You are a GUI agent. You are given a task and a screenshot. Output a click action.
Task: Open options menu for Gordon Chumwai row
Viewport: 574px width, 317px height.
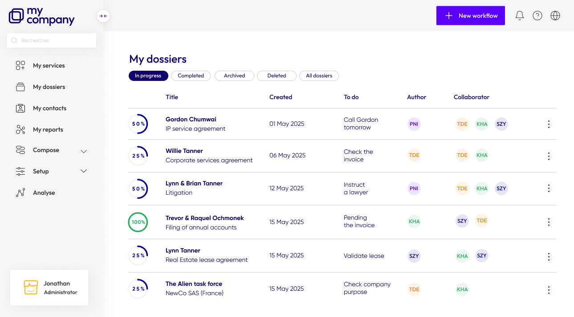click(x=549, y=124)
